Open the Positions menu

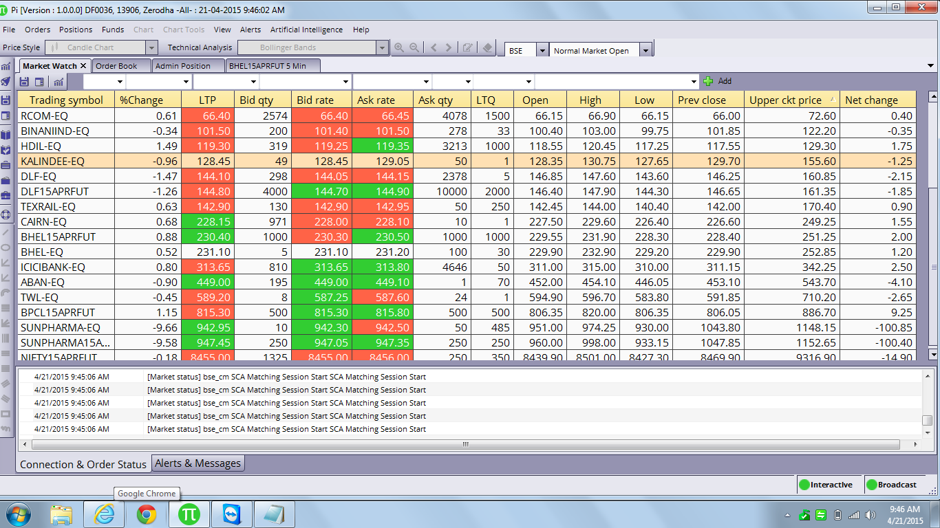(x=76, y=30)
